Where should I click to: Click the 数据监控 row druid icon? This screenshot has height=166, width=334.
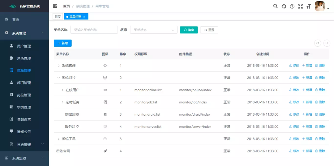(x=105, y=114)
